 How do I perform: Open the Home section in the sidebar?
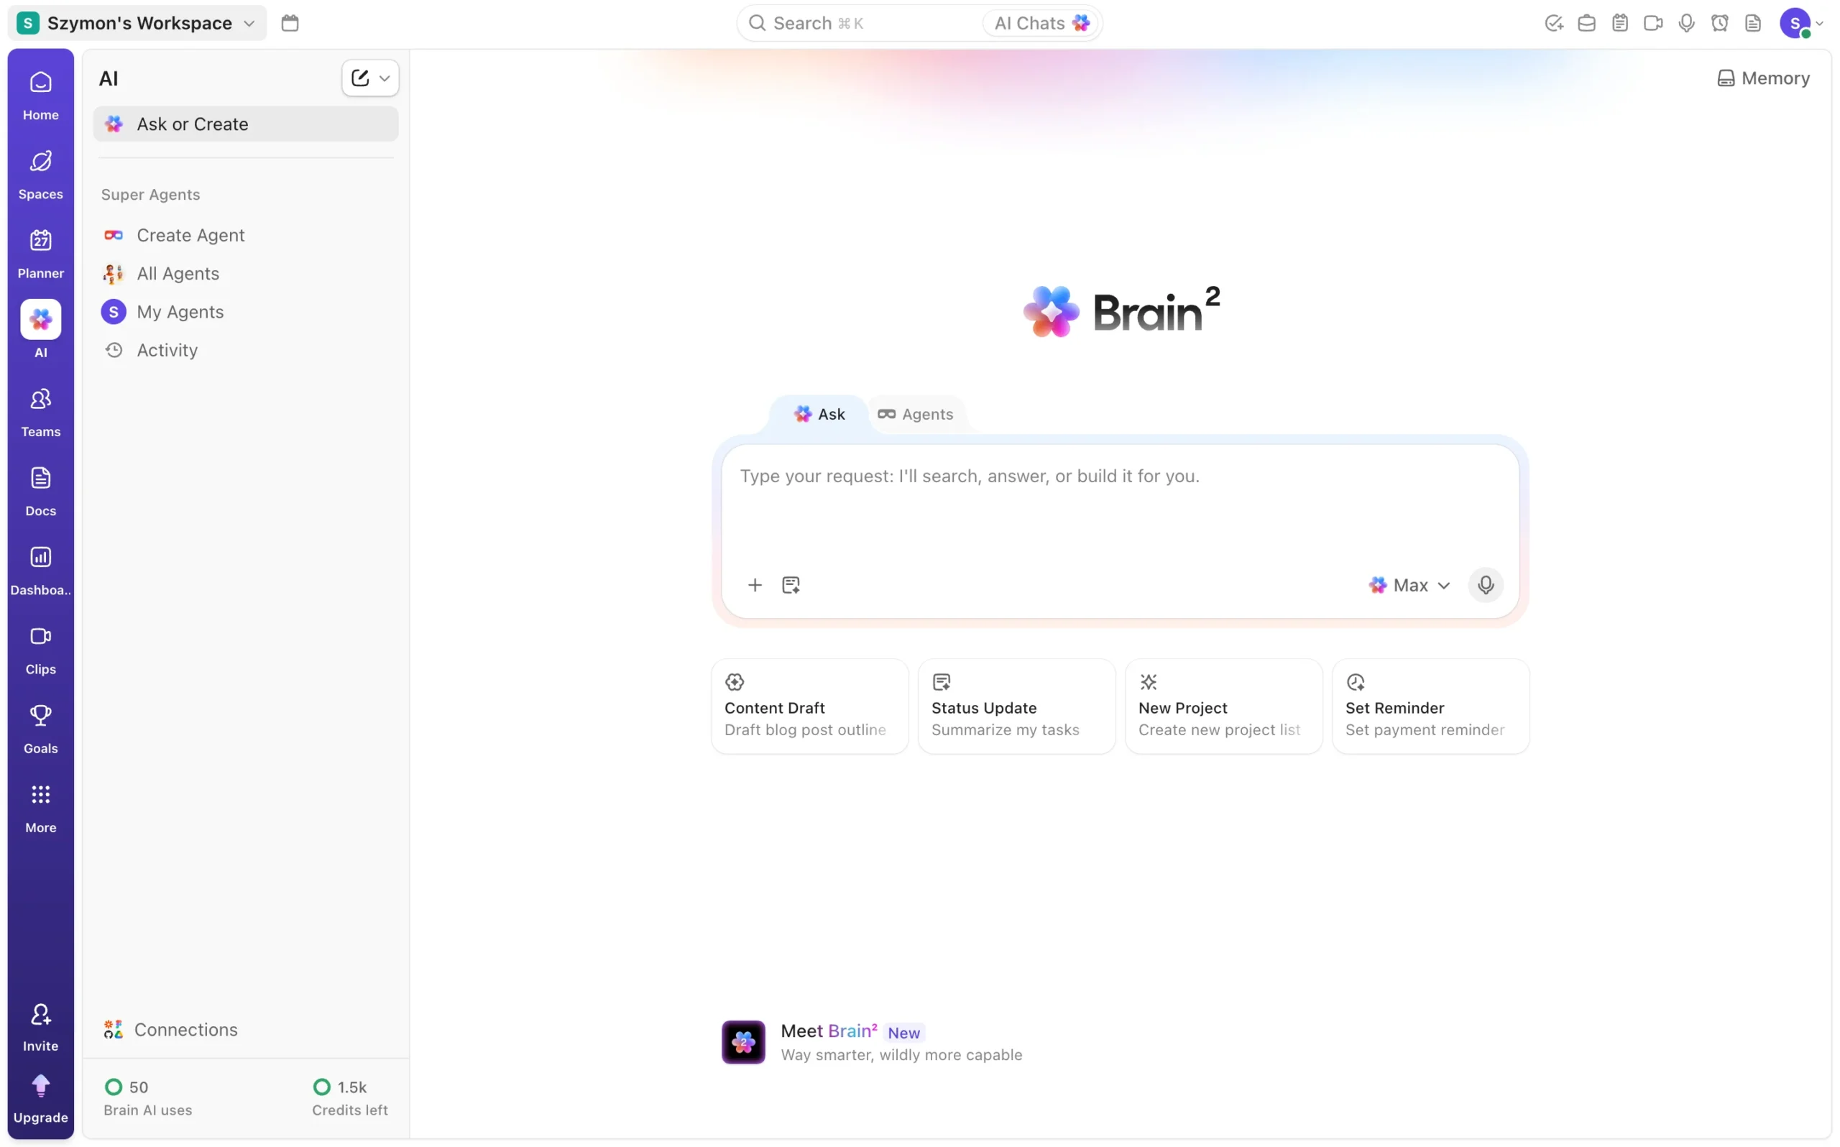click(x=41, y=95)
